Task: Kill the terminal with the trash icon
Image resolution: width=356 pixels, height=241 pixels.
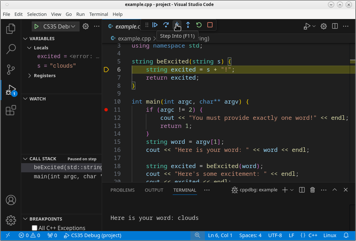Action: pos(313,190)
